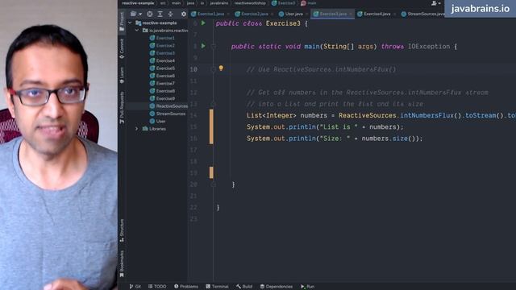Toggle fold marker at line 20
This screenshot has height=290, width=516.
pos(213,184)
